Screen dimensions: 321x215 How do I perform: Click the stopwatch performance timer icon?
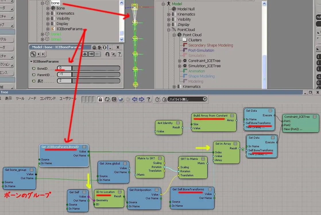pos(157,100)
